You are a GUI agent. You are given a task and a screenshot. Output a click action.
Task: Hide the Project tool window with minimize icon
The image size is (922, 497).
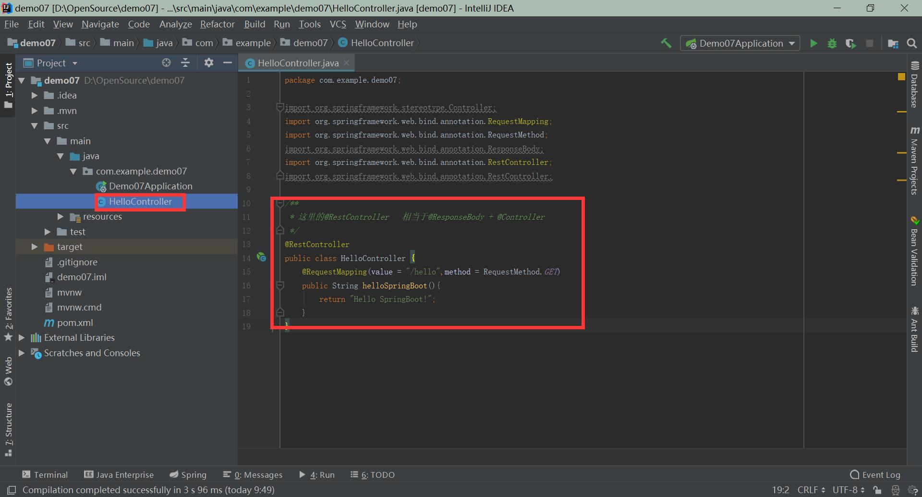(x=228, y=62)
